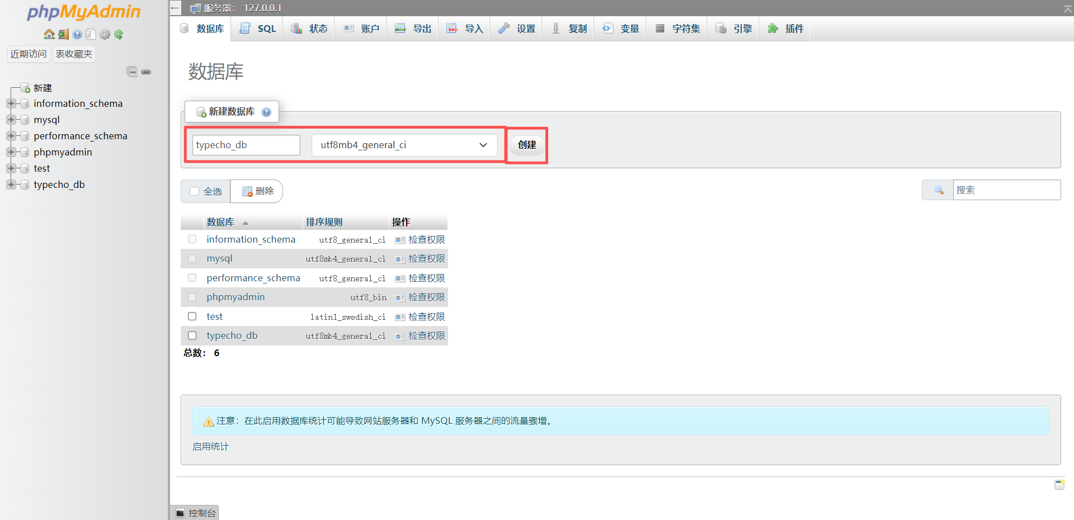This screenshot has height=520, width=1074.
Task: Open typecho_db link in database table
Action: click(x=232, y=335)
